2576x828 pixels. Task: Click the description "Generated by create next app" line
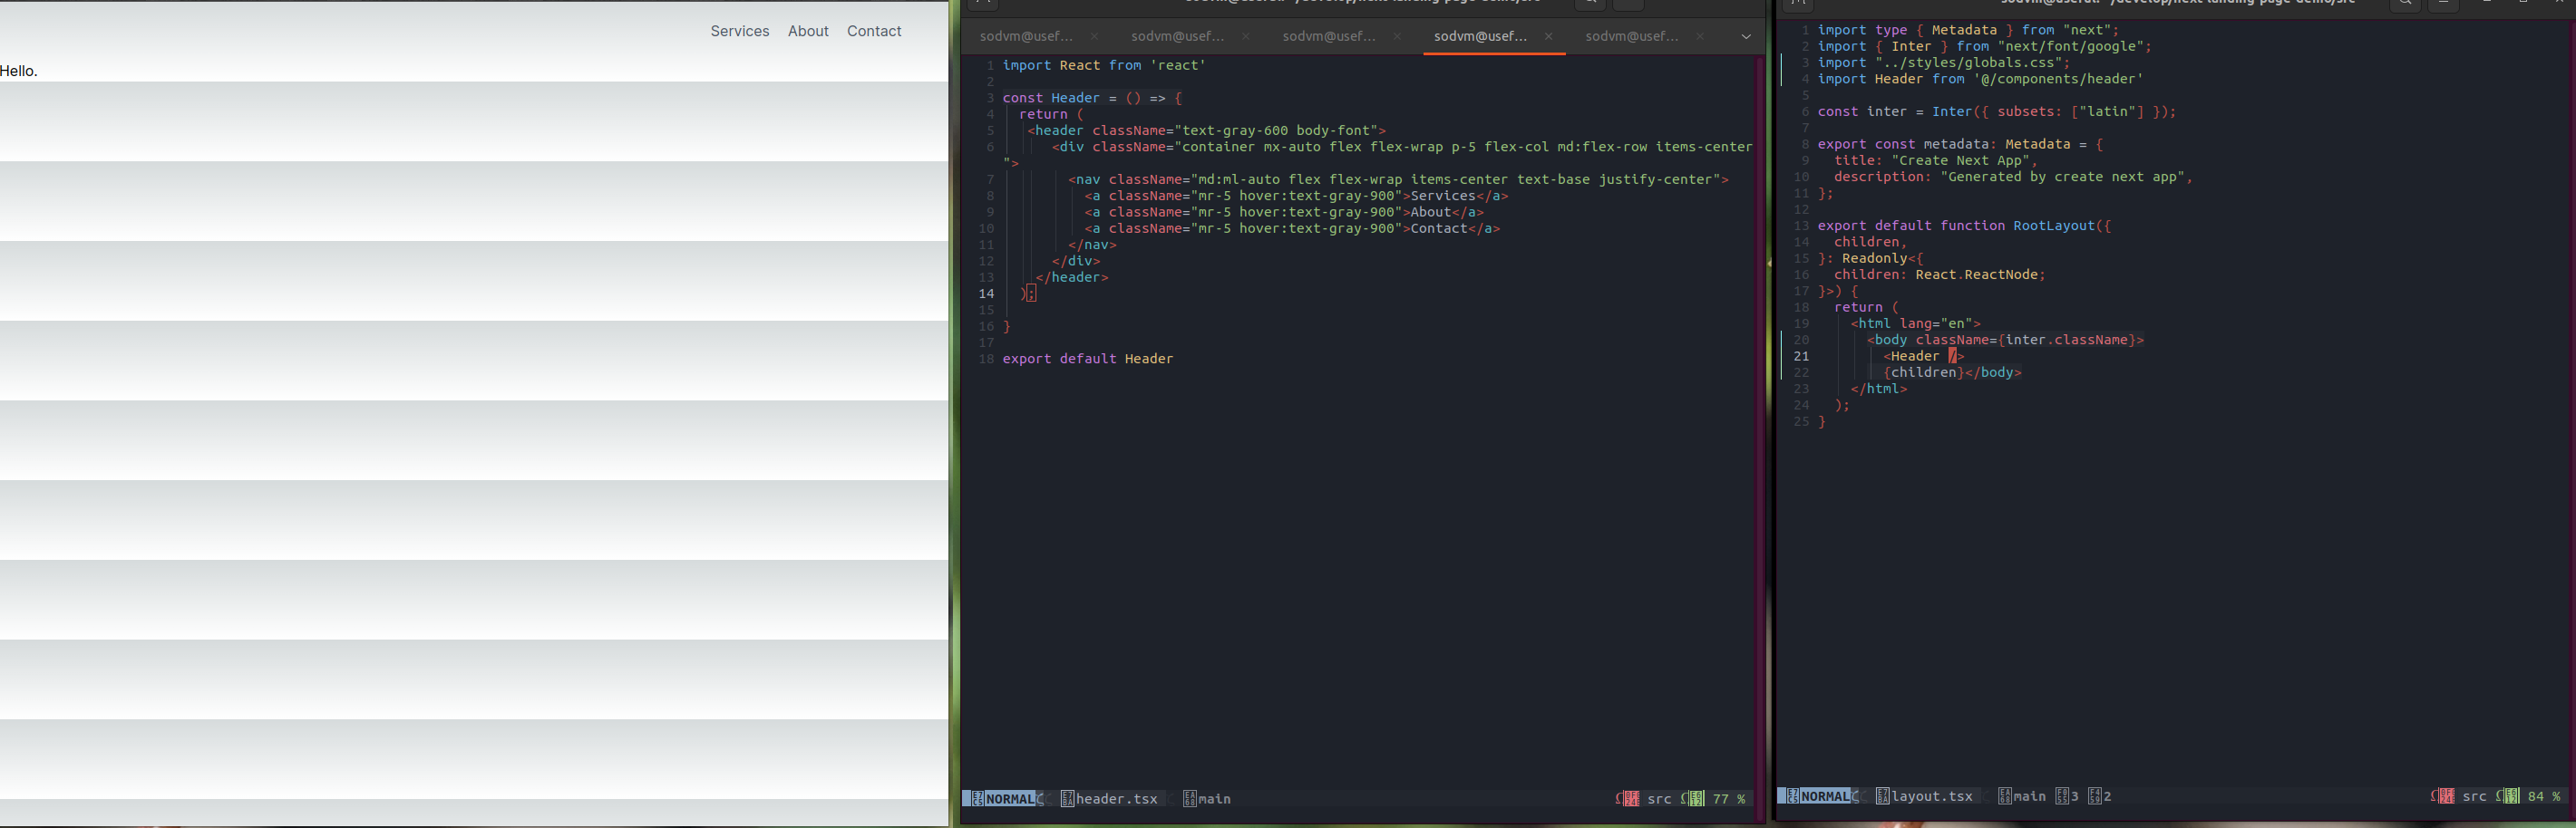click(2013, 177)
